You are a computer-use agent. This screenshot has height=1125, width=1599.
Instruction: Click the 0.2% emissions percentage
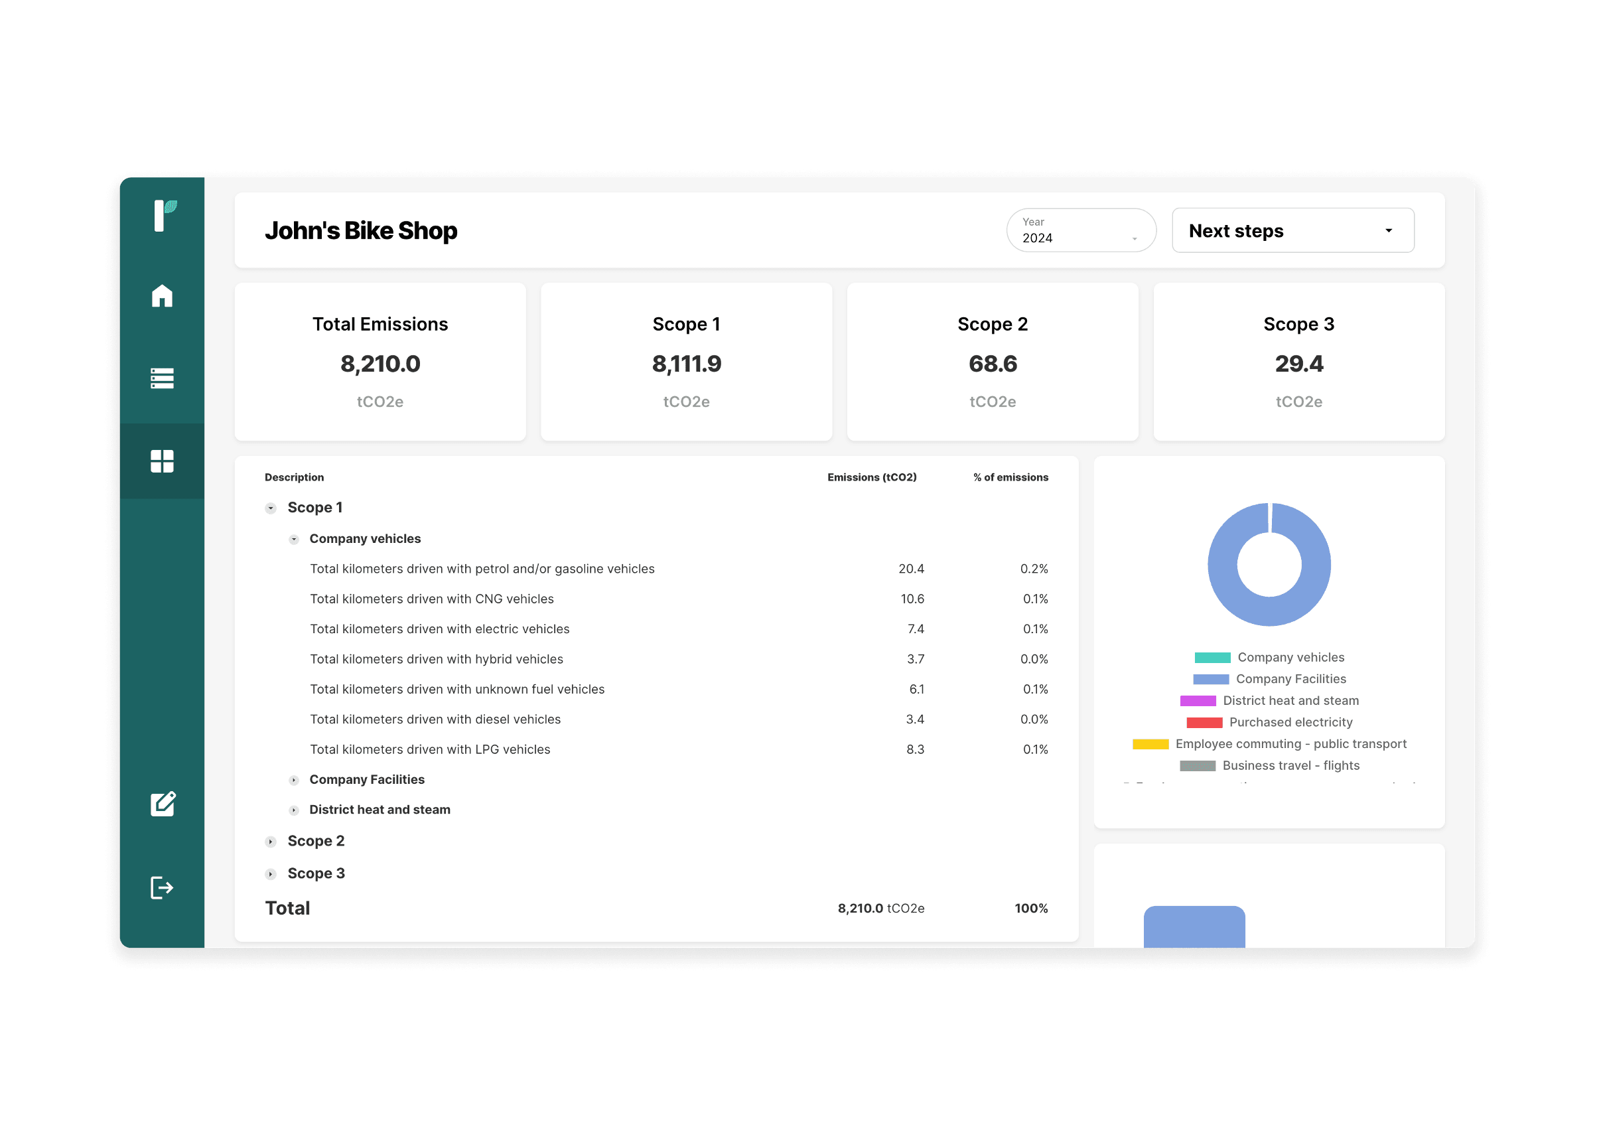tap(1034, 568)
